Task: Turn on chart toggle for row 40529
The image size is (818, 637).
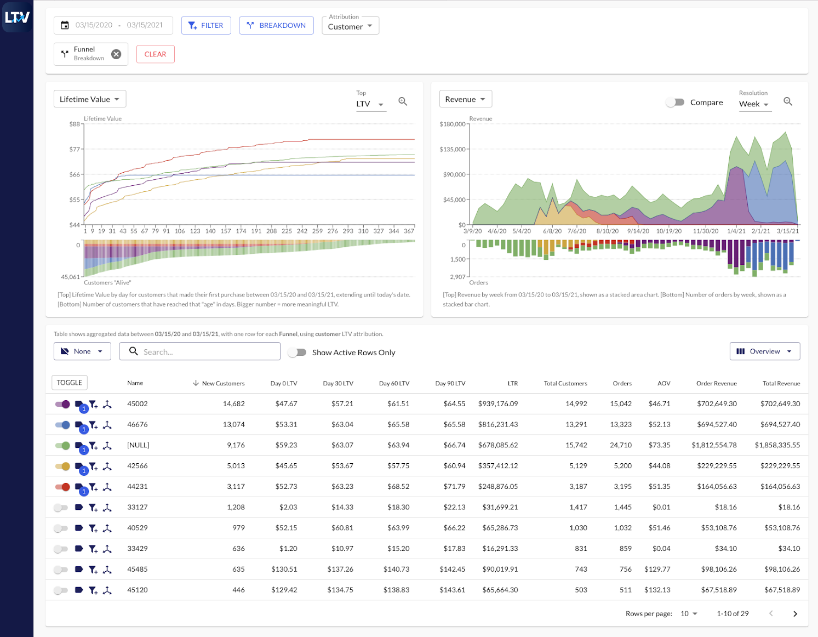Action: 61,528
